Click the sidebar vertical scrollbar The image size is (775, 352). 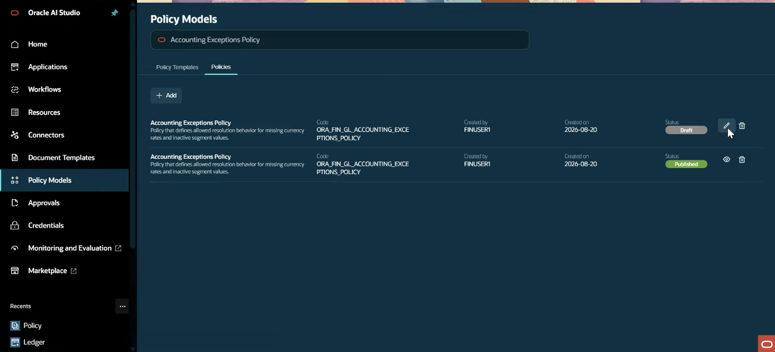click(133, 129)
